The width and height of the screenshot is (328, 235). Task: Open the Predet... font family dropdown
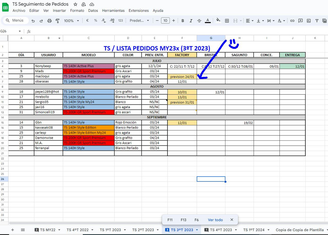(x=139, y=21)
